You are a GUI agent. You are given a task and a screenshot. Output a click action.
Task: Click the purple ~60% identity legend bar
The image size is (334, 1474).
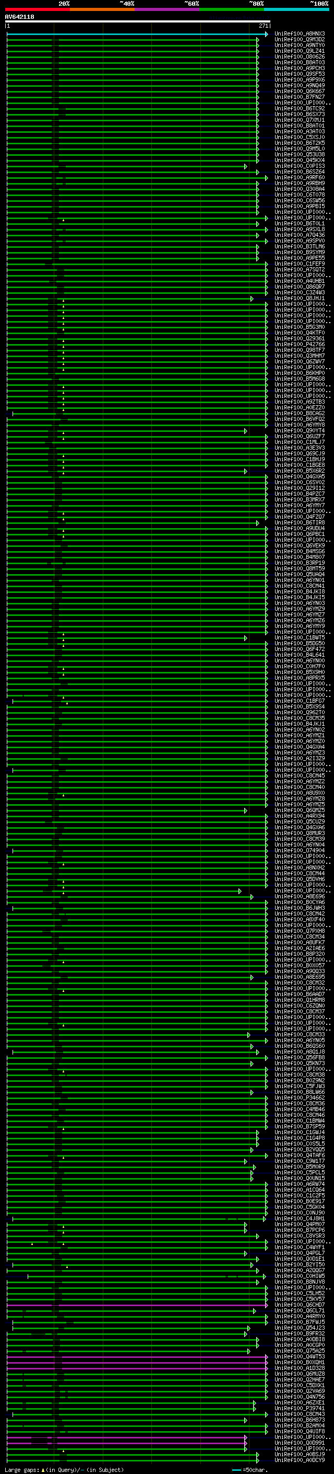point(168,9)
